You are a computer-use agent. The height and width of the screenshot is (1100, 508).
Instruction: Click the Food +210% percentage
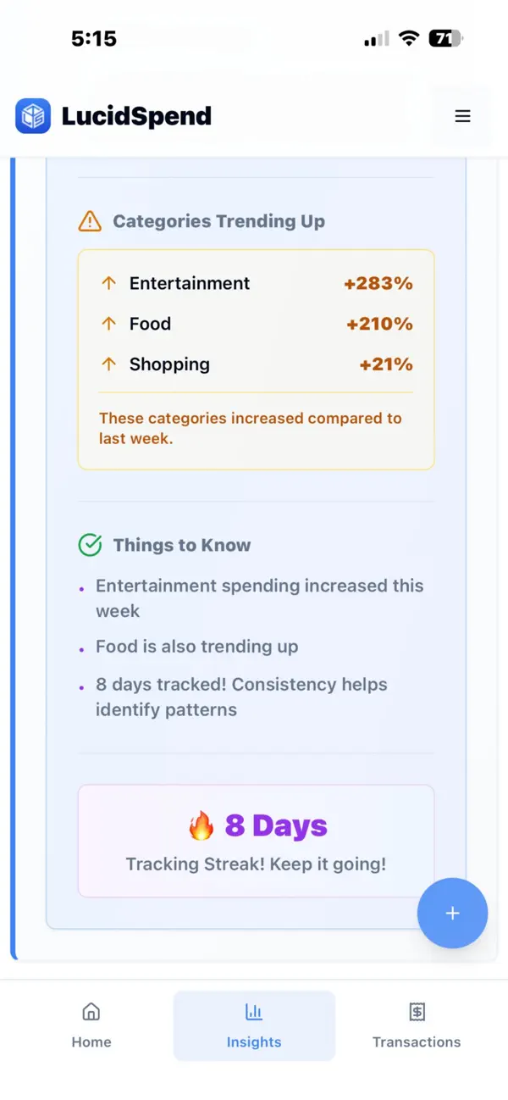378,324
